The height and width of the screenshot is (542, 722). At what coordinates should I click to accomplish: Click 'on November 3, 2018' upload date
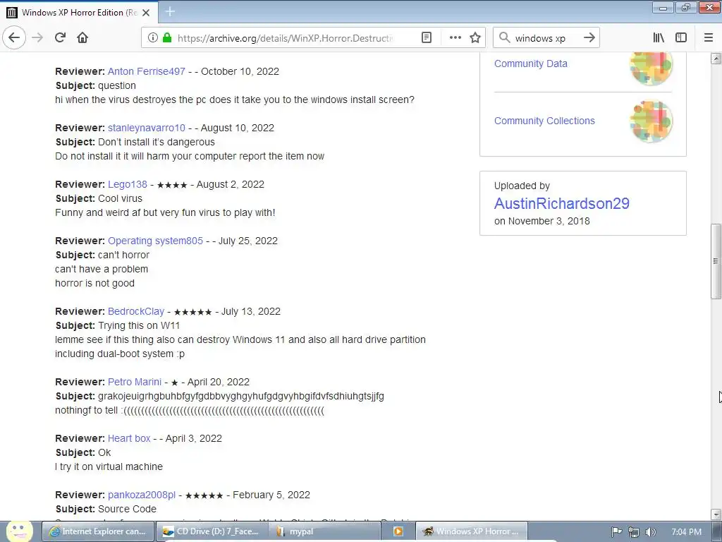542,221
